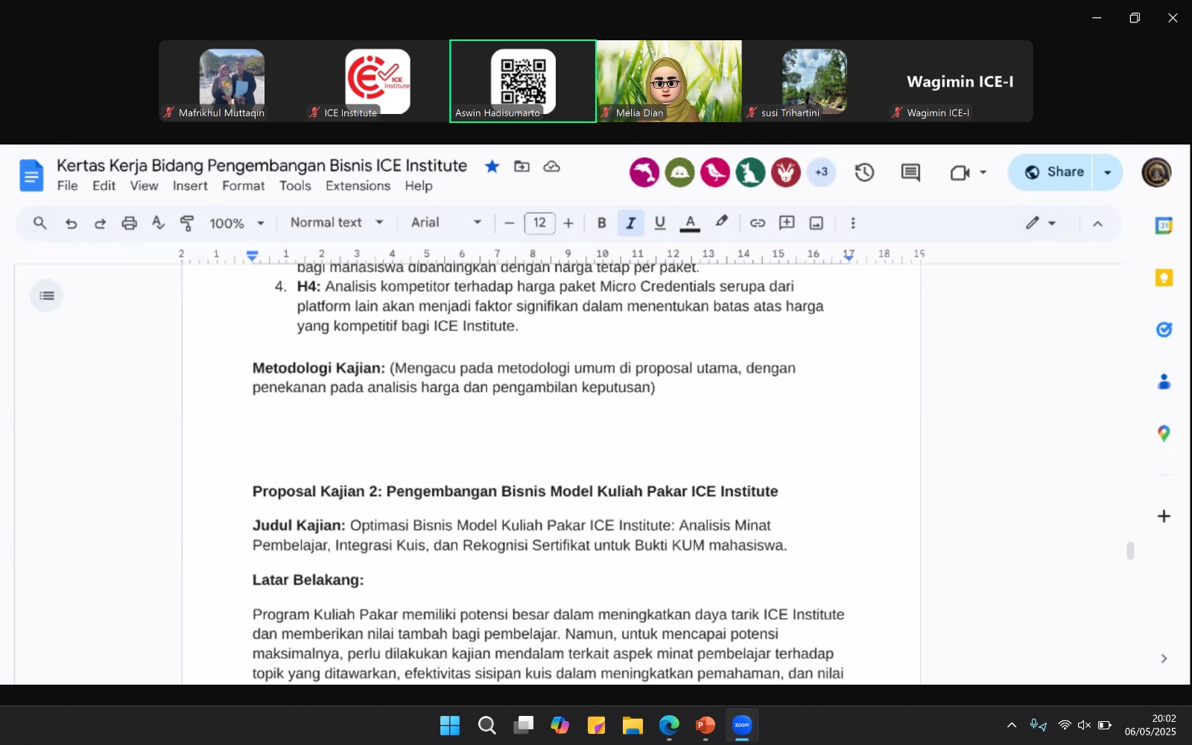Activate the paint format tool
This screenshot has width=1192, height=745.
[x=187, y=223]
